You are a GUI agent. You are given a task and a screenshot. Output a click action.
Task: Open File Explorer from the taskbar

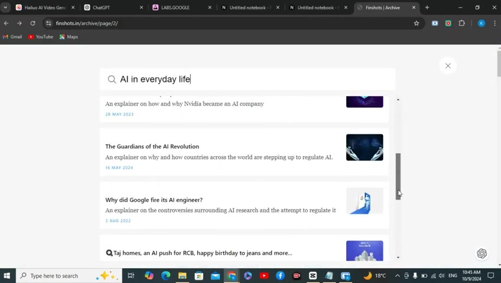coord(182,276)
